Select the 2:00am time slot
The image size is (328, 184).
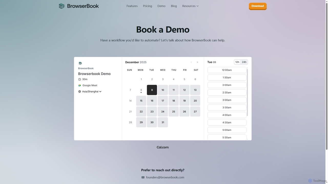click(227, 85)
